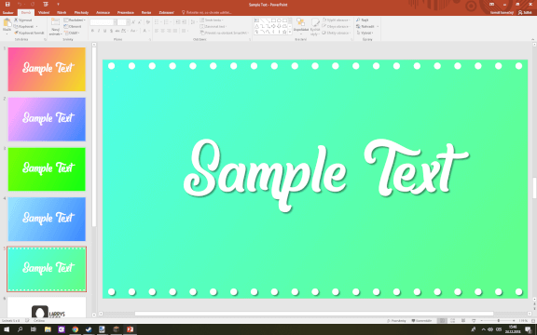Decrease font size
This screenshot has width=537, height=335.
140,22
